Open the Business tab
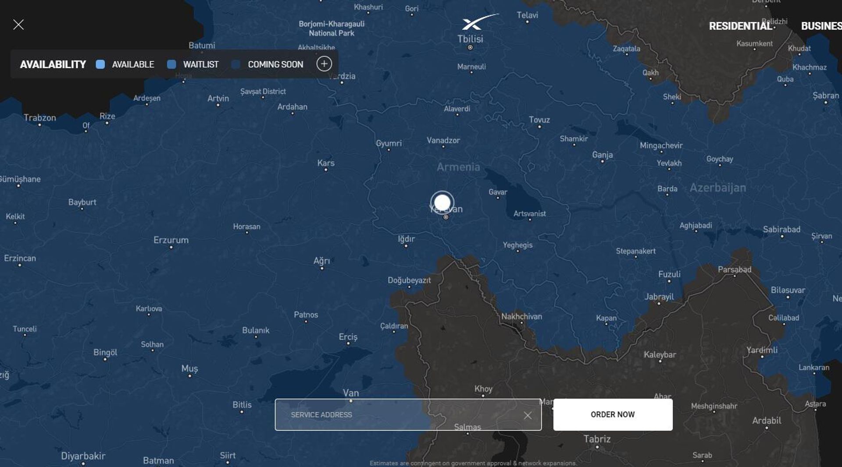Viewport: 842px width, 467px height. point(821,26)
